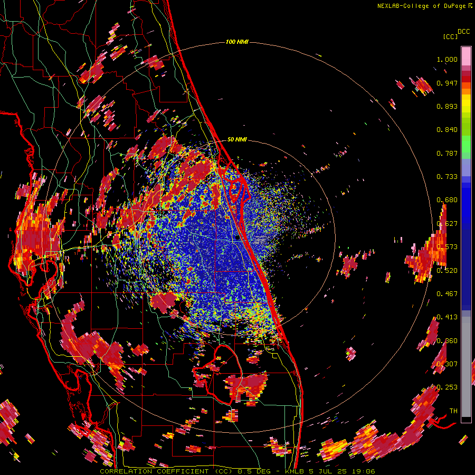Pick the periwinkle segment beside 0.733
The width and height of the screenshot is (475, 475).
click(466, 167)
